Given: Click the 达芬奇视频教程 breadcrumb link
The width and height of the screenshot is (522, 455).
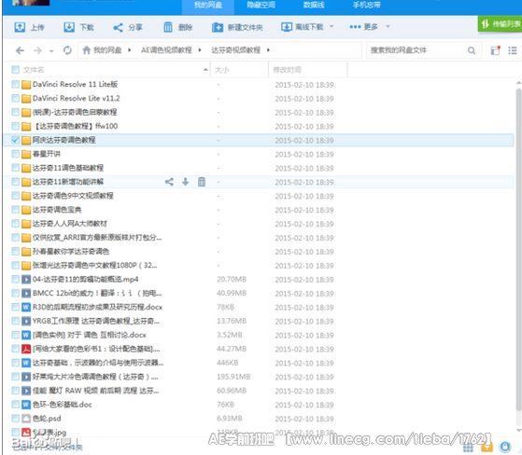Looking at the screenshot, I should click(x=236, y=50).
